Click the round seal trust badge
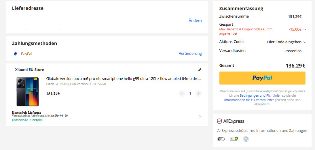 point(246,139)
